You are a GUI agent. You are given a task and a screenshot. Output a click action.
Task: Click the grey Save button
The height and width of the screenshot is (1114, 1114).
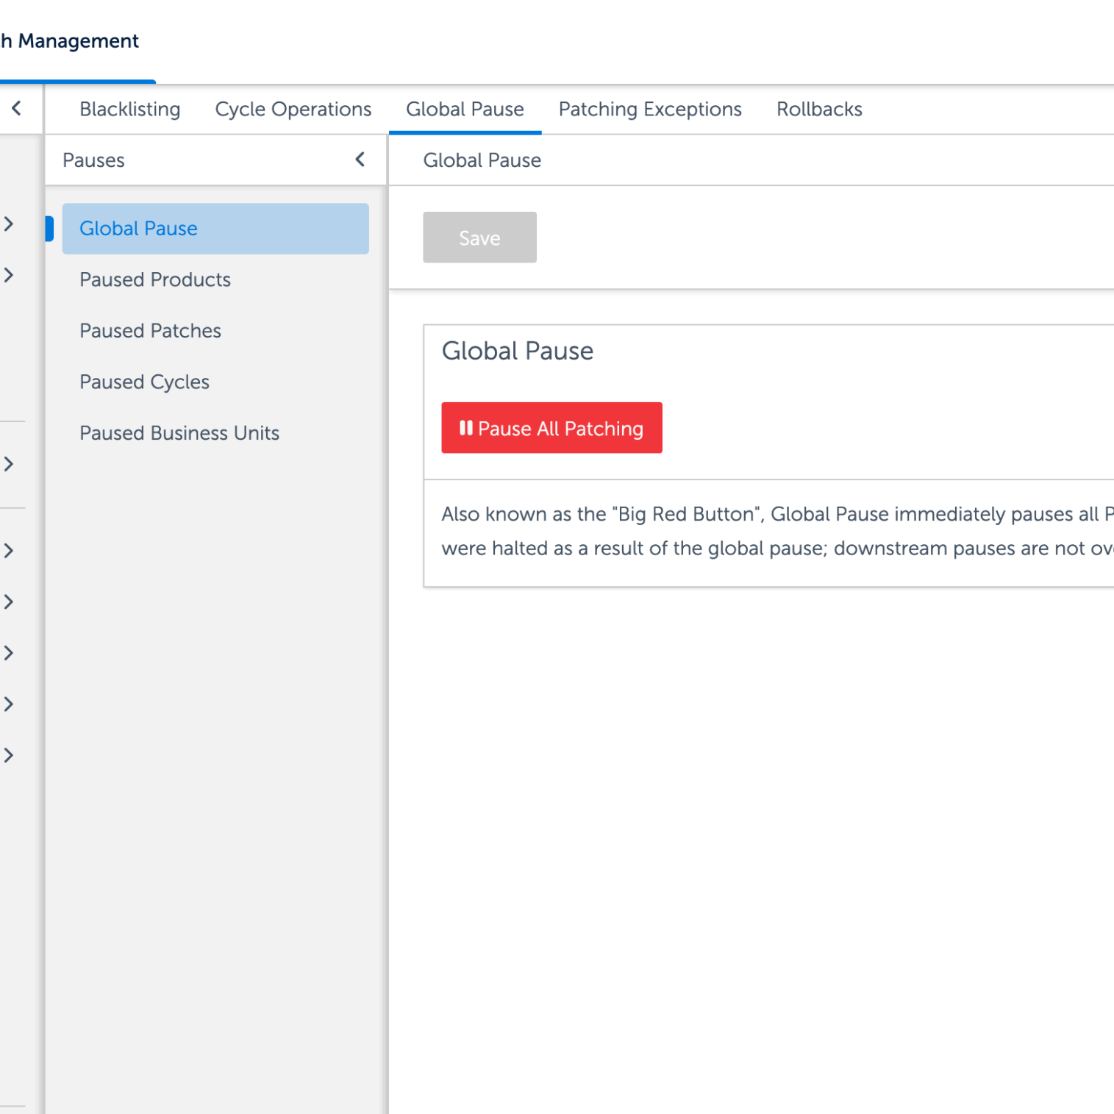(479, 238)
